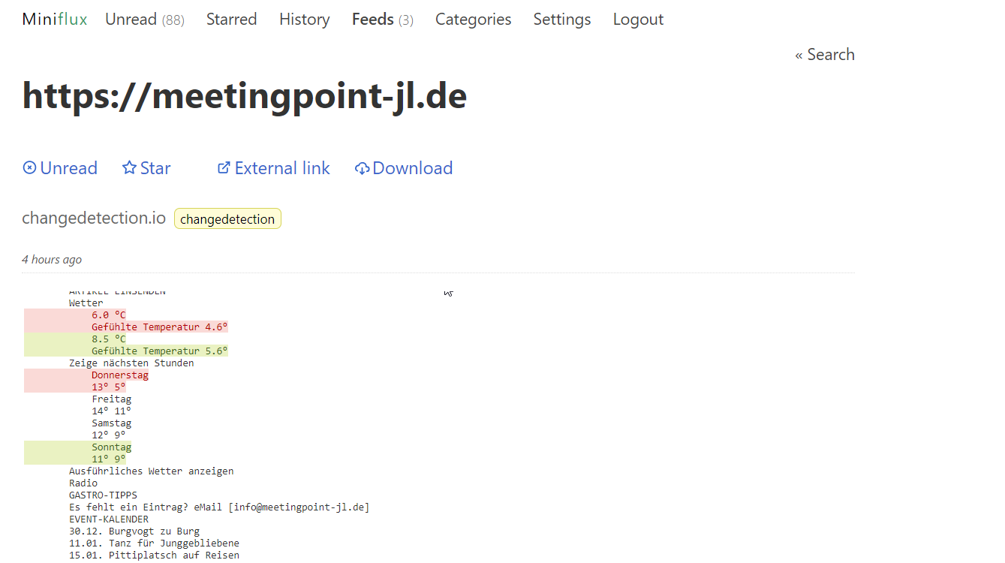Image resolution: width=1005 pixels, height=563 pixels.
Task: Select removed line '6.0 °C'
Action: coord(109,315)
